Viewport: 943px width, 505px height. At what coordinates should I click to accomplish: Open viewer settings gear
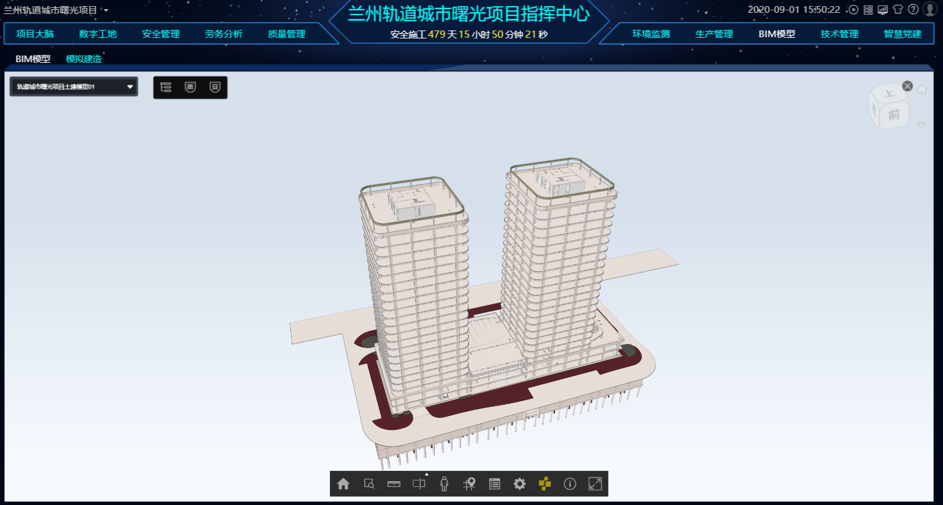520,484
